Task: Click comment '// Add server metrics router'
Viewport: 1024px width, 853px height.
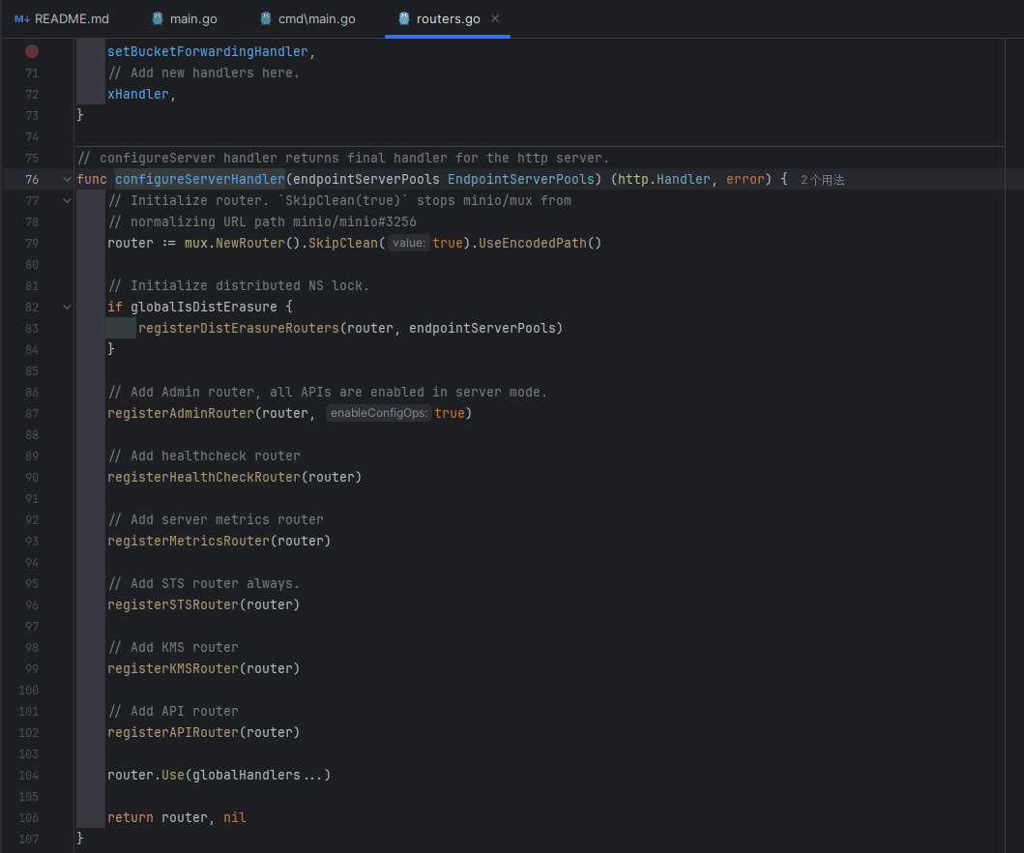Action: (216, 520)
